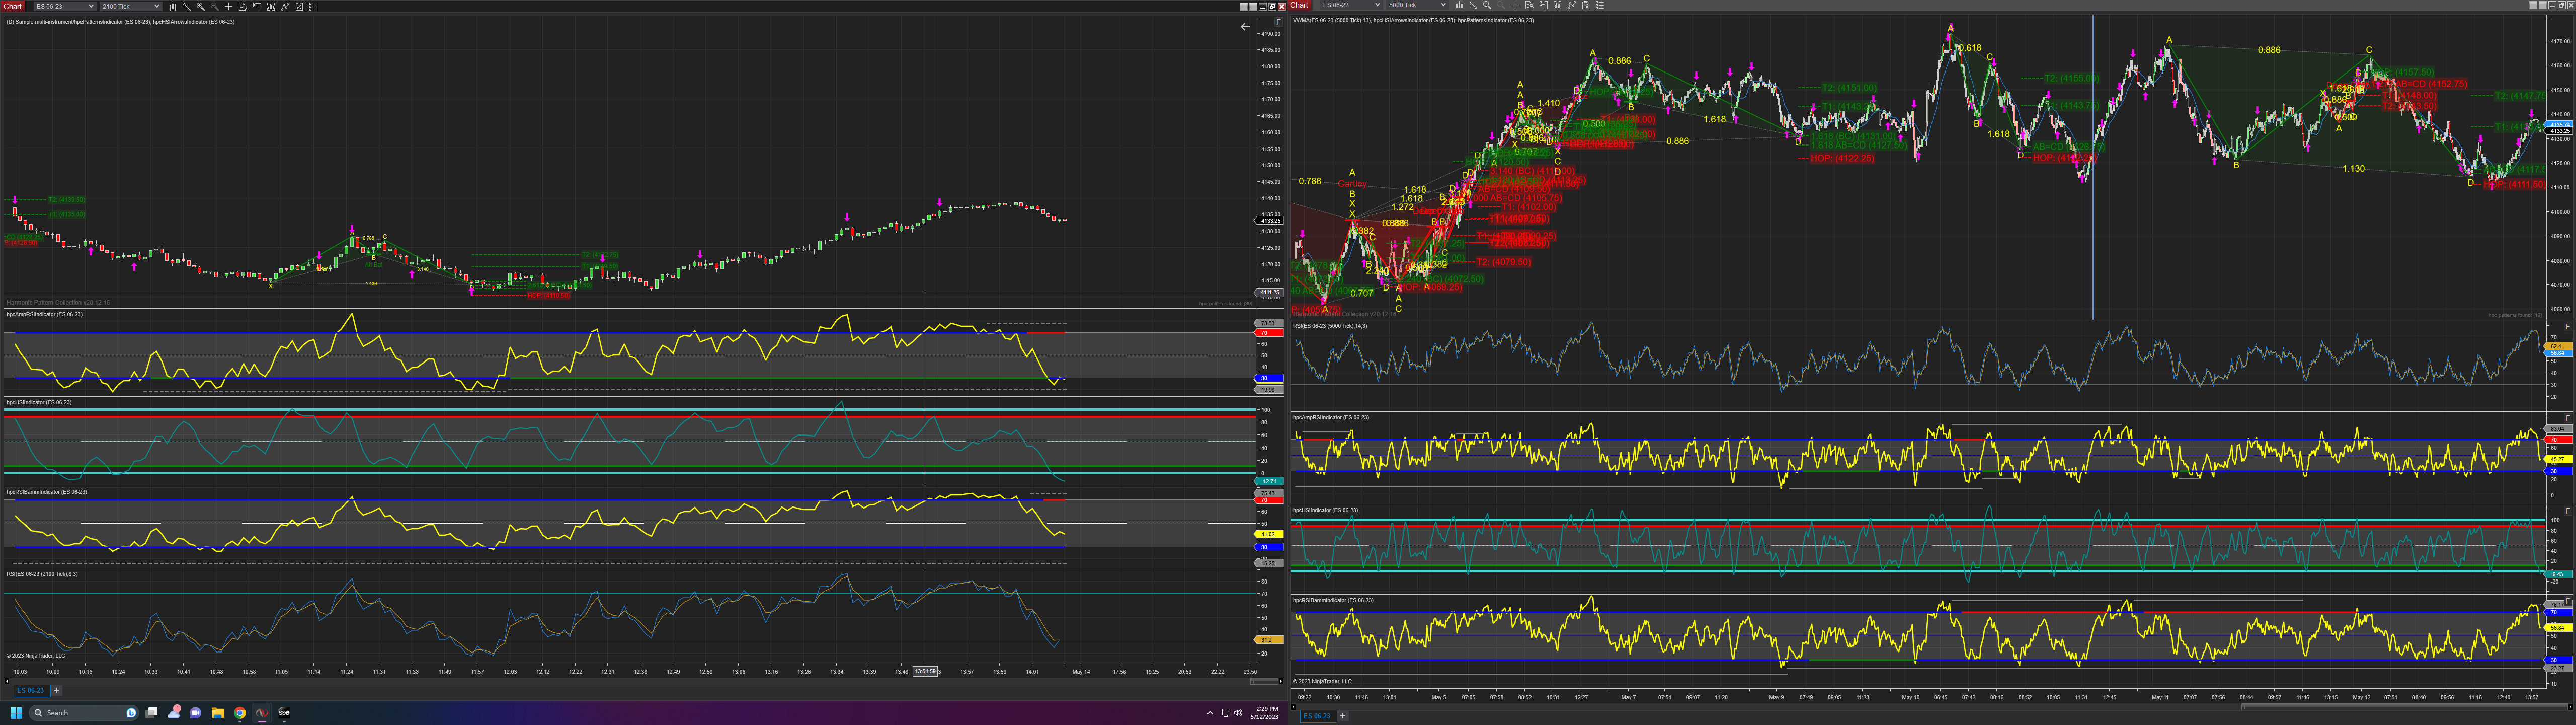The height and width of the screenshot is (725, 2576).
Task: Enable crosshair tool in left chart toolbar
Action: [x=229, y=6]
